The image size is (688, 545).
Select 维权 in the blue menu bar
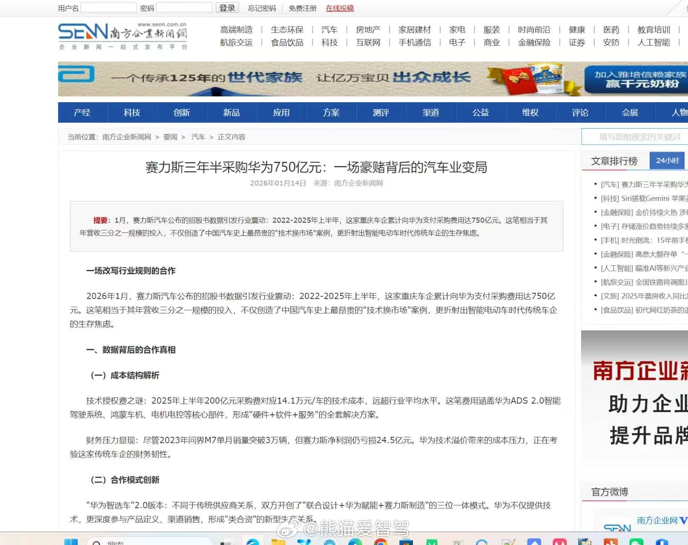[530, 112]
